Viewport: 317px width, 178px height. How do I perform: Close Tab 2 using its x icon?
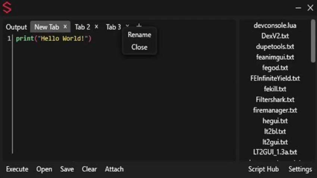(96, 27)
